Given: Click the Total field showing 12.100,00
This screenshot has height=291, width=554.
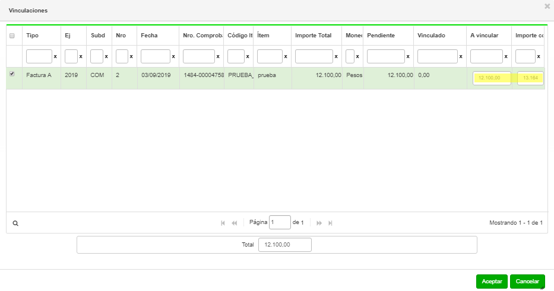Looking at the screenshot, I should tap(285, 245).
